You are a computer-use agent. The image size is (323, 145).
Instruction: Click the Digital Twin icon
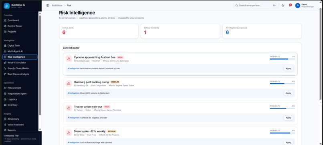pos(5,46)
